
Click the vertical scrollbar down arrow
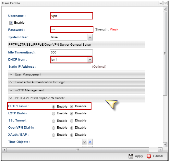[165, 144]
